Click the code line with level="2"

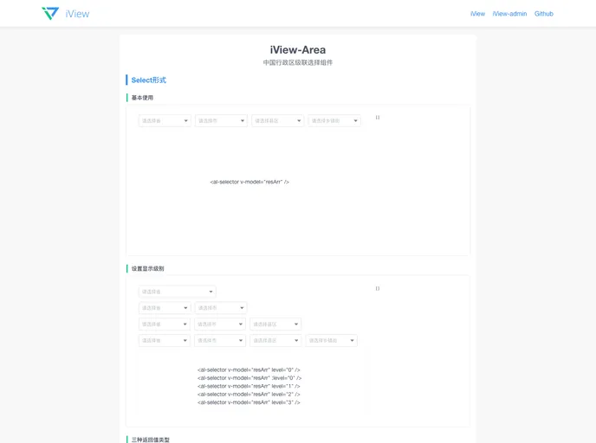pos(249,395)
